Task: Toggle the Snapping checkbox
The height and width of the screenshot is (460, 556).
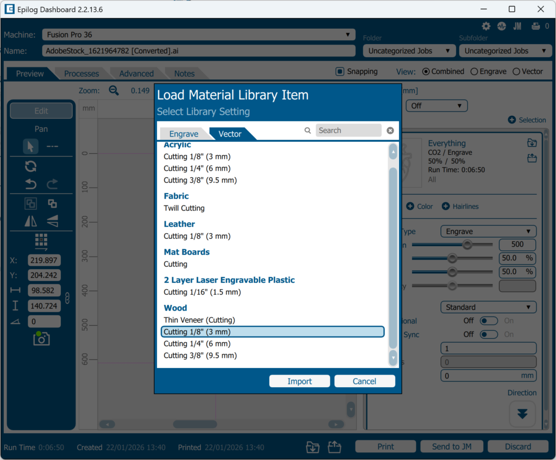Action: point(340,71)
